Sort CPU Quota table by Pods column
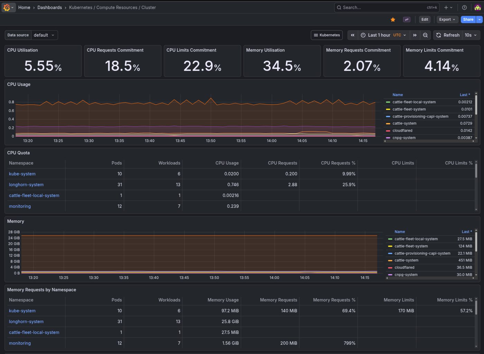 pyautogui.click(x=117, y=163)
